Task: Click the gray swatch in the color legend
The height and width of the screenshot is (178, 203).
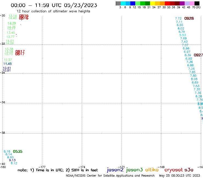Action: point(118,3)
